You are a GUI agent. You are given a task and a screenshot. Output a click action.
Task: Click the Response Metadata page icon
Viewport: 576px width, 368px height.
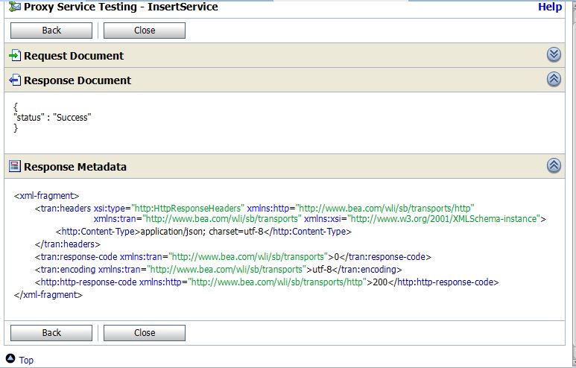[14, 167]
